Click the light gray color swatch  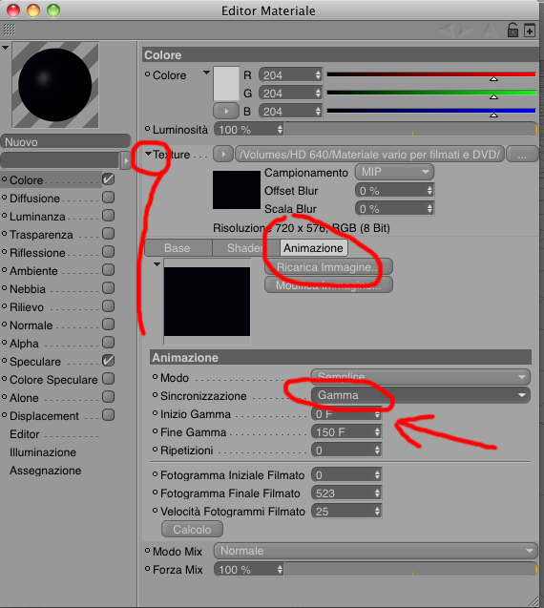pos(226,84)
